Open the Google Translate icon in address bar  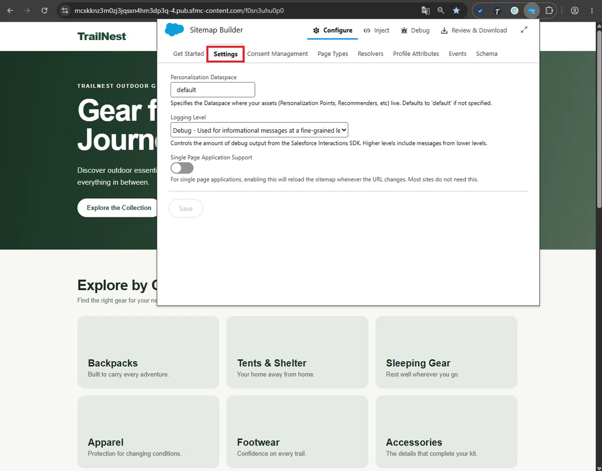point(425,11)
